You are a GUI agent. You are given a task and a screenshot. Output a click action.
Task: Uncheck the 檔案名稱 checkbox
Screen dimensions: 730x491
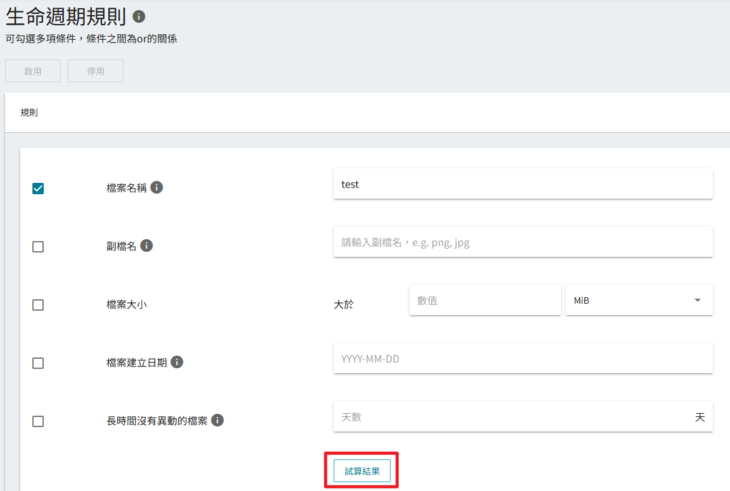point(38,189)
